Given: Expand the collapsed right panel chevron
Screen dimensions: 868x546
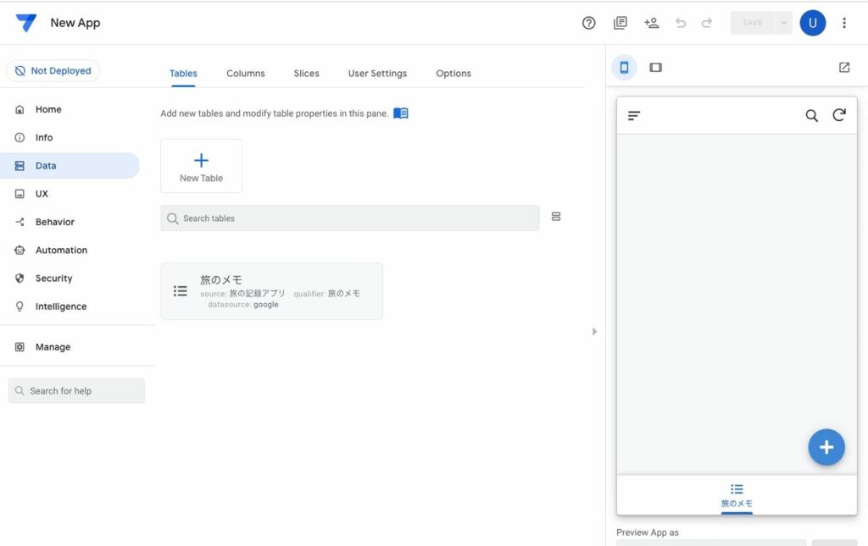Looking at the screenshot, I should tap(594, 331).
